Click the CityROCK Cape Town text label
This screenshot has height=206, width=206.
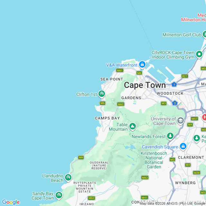[172, 55]
